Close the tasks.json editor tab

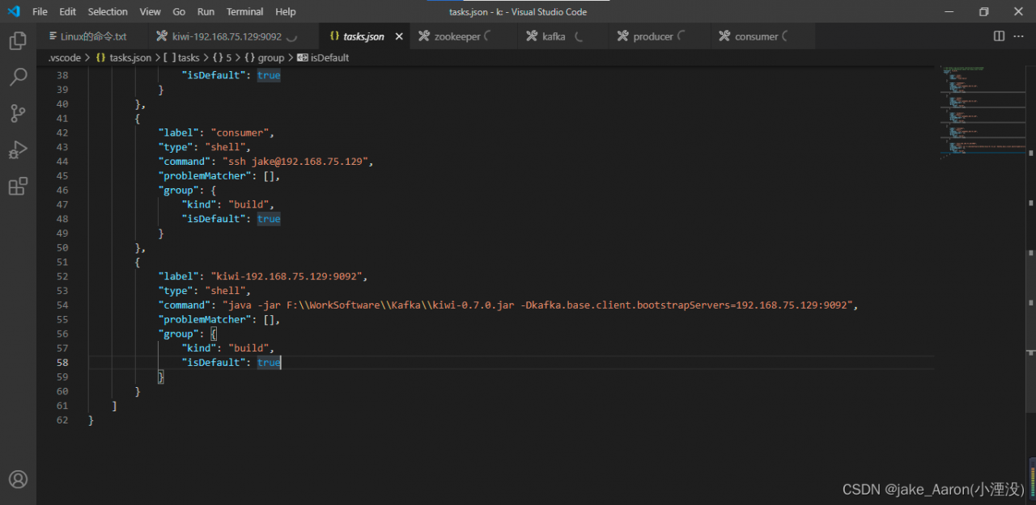click(x=399, y=36)
